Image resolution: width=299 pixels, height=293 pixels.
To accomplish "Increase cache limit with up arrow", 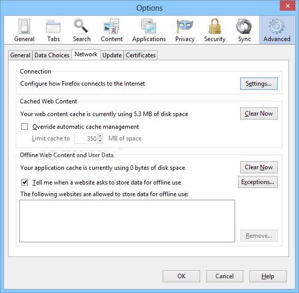I will [x=100, y=136].
